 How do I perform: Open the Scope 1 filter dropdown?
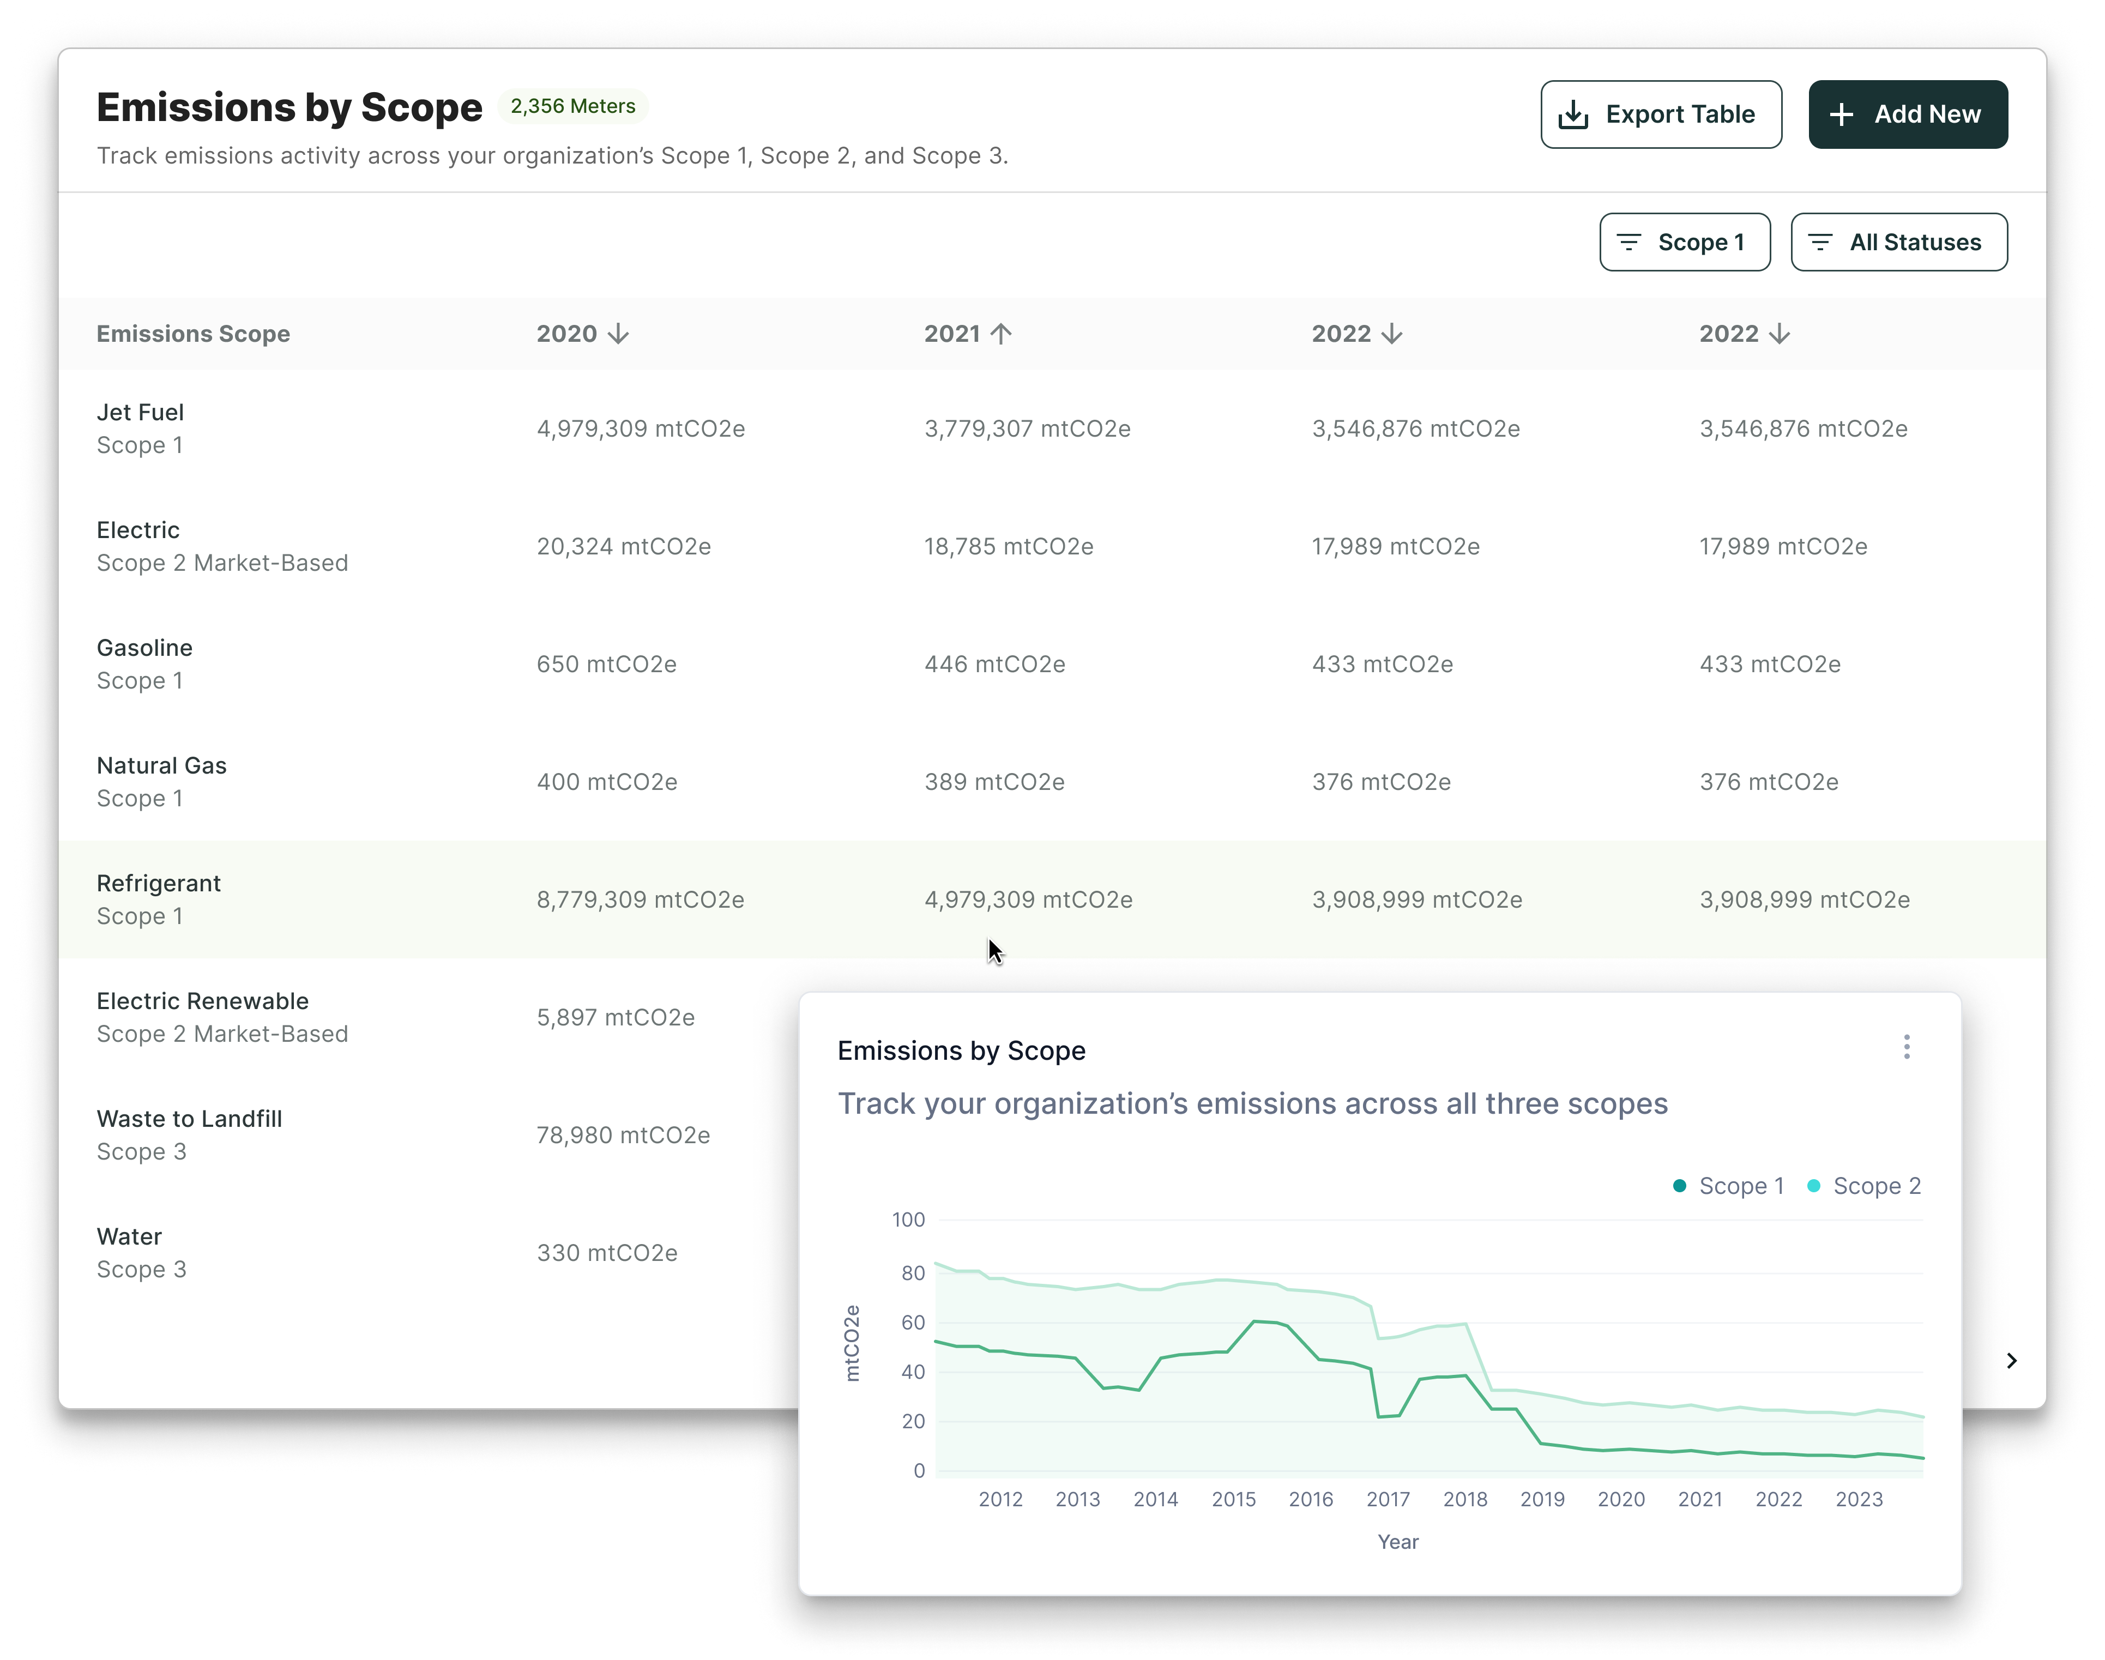pyautogui.click(x=1684, y=242)
